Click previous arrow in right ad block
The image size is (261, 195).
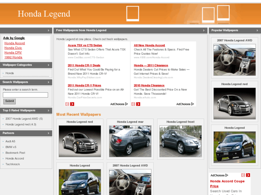(133, 104)
